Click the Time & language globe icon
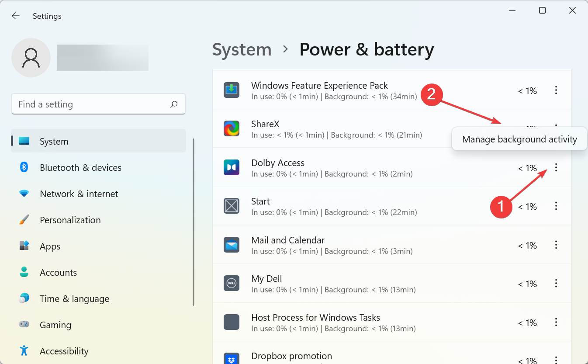 (x=24, y=298)
